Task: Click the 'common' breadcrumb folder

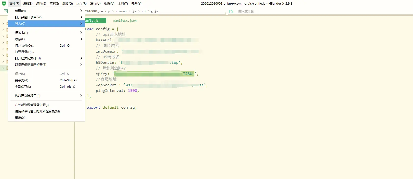Action: (x=121, y=11)
